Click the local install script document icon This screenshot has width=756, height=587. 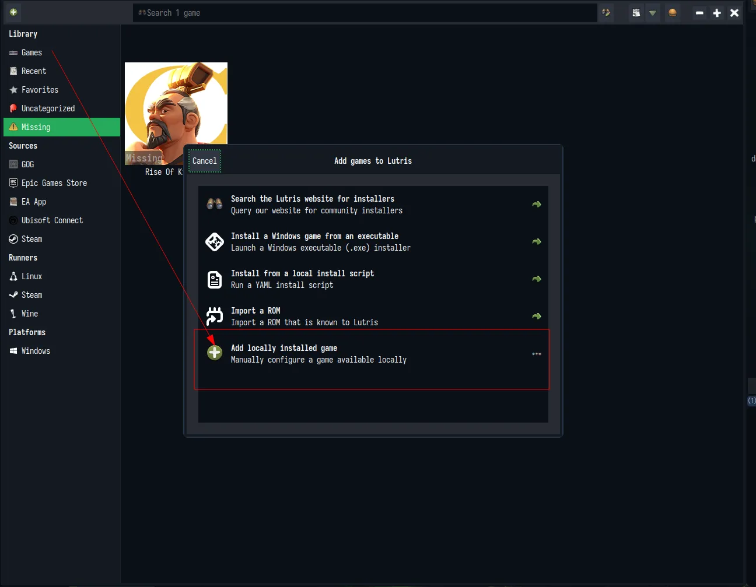click(x=215, y=280)
